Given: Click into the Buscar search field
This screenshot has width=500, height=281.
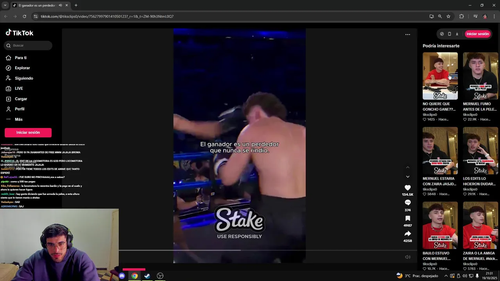Looking at the screenshot, I should pos(28,45).
